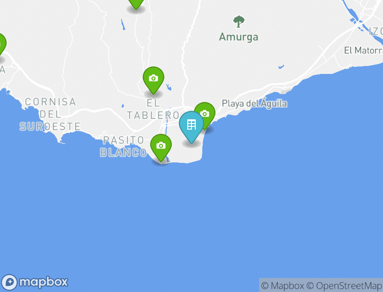The width and height of the screenshot is (383, 292).
Task: Click the Amurga map label
Action: coord(238,37)
